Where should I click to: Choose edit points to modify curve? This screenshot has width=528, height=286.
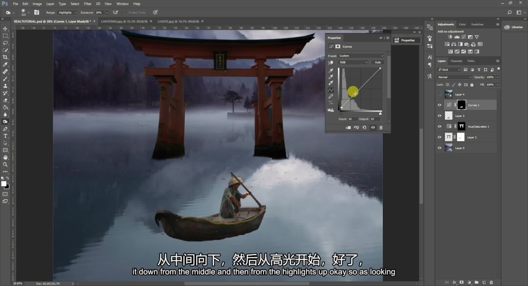click(x=330, y=90)
